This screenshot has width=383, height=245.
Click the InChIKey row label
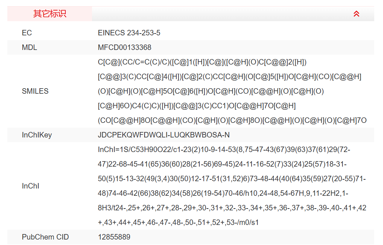coord(37,135)
